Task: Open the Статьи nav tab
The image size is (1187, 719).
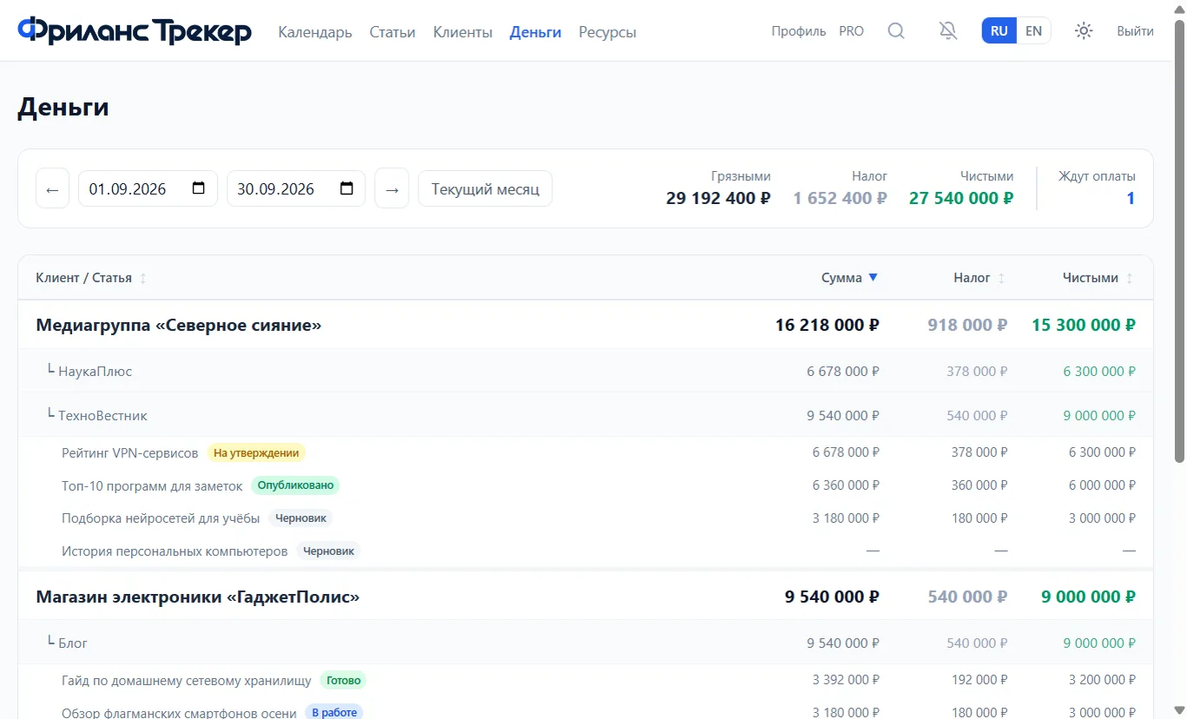Action: pos(392,32)
